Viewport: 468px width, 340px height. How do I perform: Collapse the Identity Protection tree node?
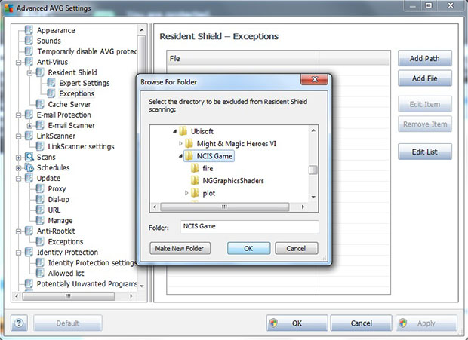tap(18, 253)
